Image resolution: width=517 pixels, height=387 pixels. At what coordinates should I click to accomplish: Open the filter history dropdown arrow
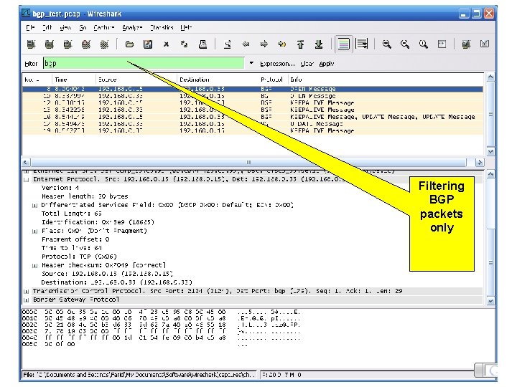tap(251, 63)
